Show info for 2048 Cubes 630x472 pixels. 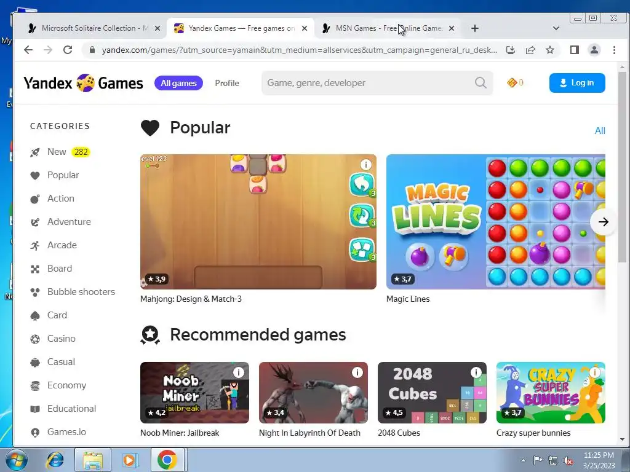tap(476, 372)
